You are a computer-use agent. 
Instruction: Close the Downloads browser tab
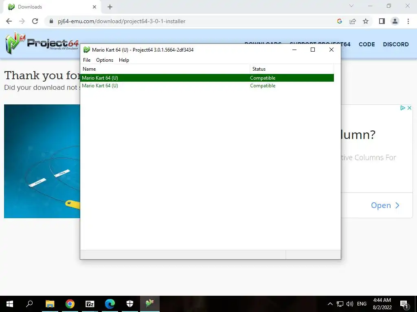coord(94,7)
